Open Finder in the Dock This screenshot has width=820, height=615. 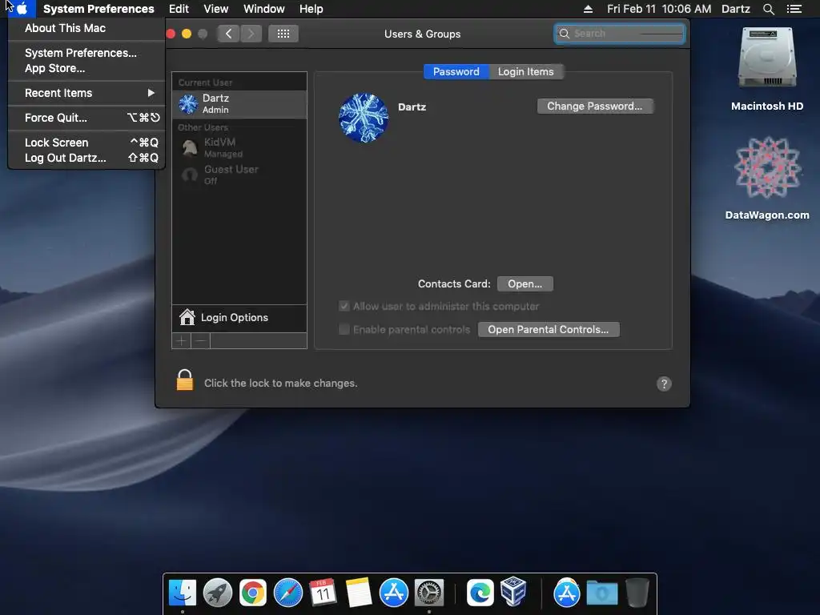click(x=183, y=593)
